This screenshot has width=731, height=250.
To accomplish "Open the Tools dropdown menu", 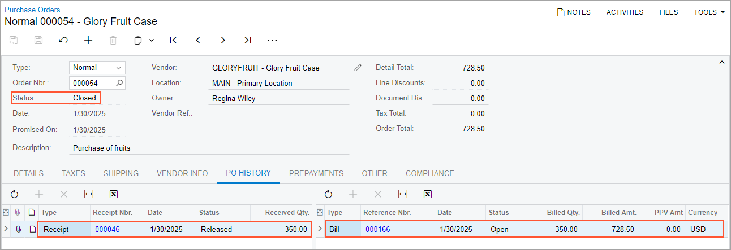I will (x=709, y=12).
